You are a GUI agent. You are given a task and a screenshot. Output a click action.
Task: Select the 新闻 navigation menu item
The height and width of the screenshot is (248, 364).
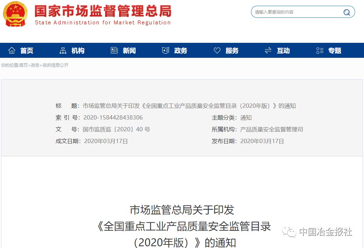click(129, 51)
